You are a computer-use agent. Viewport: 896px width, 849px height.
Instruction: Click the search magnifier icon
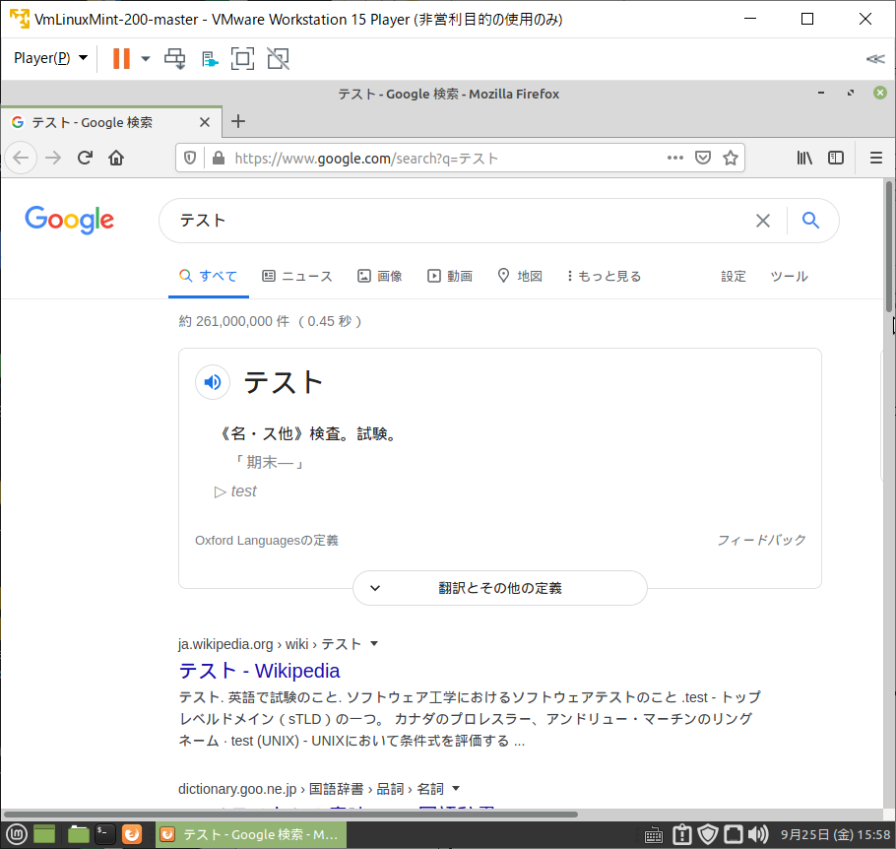point(810,221)
